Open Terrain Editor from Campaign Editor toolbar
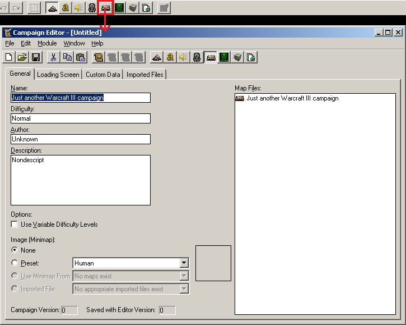This screenshot has width=406, height=325. click(x=157, y=57)
